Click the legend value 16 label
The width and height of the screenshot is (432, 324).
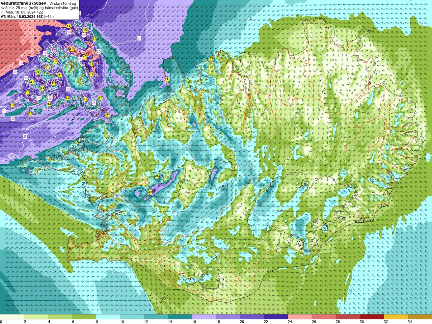pos(194,322)
